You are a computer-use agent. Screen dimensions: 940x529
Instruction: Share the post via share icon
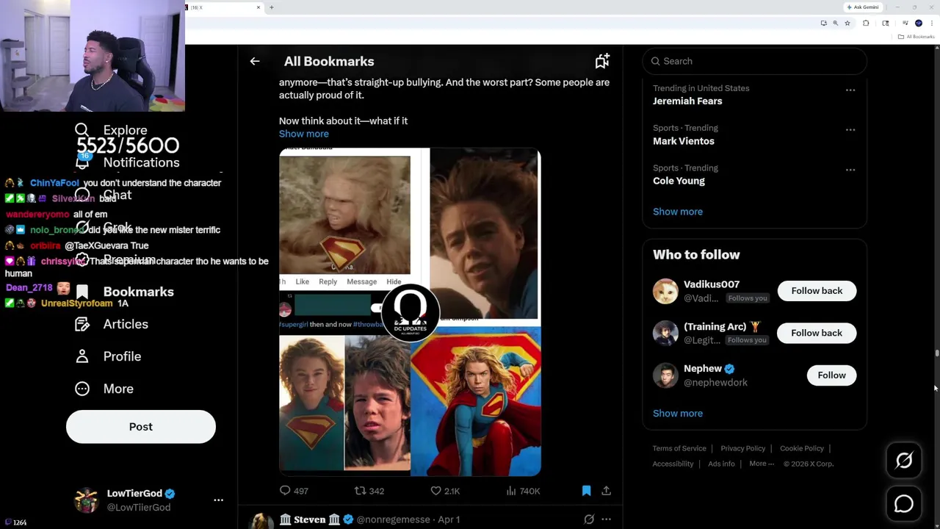[606, 491]
